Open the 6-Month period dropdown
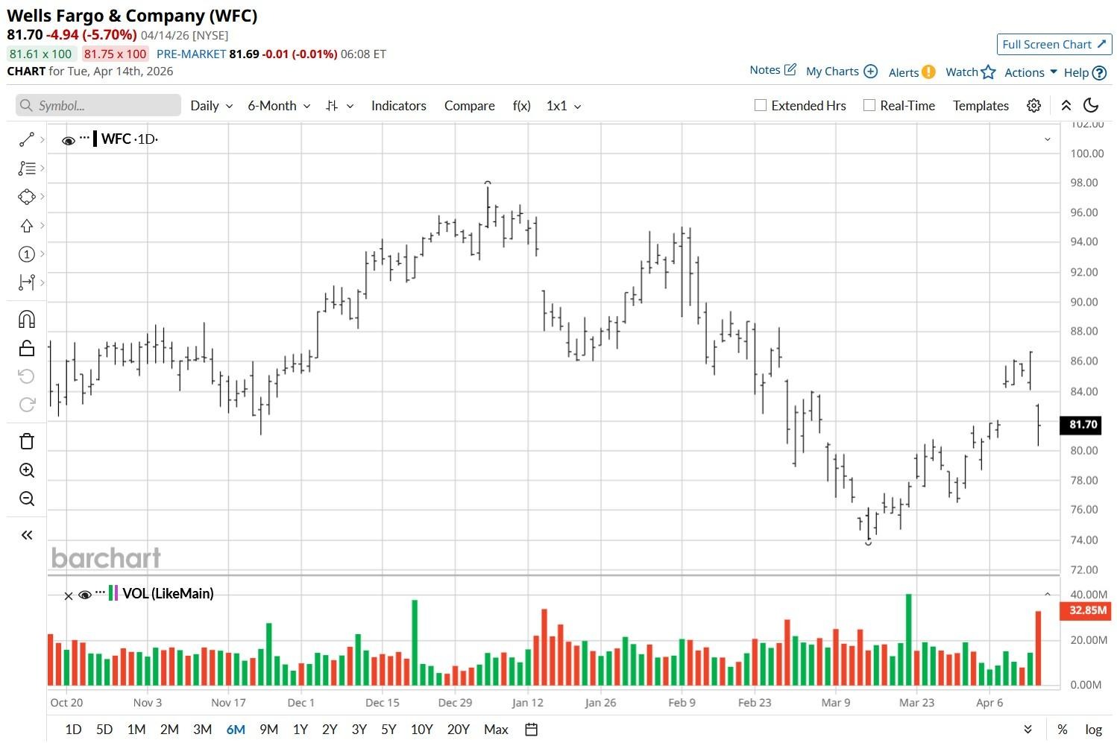The height and width of the screenshot is (743, 1117). pos(279,106)
